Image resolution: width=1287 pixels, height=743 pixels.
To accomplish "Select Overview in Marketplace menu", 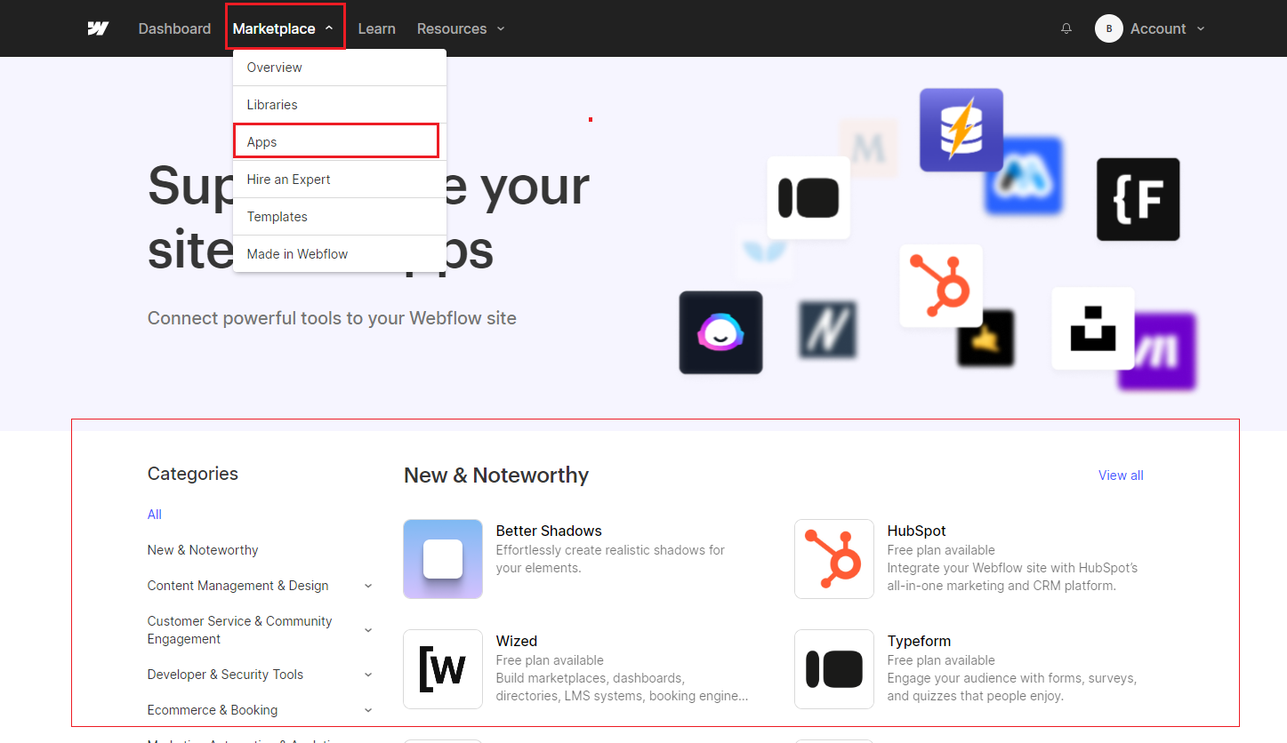I will pyautogui.click(x=340, y=68).
